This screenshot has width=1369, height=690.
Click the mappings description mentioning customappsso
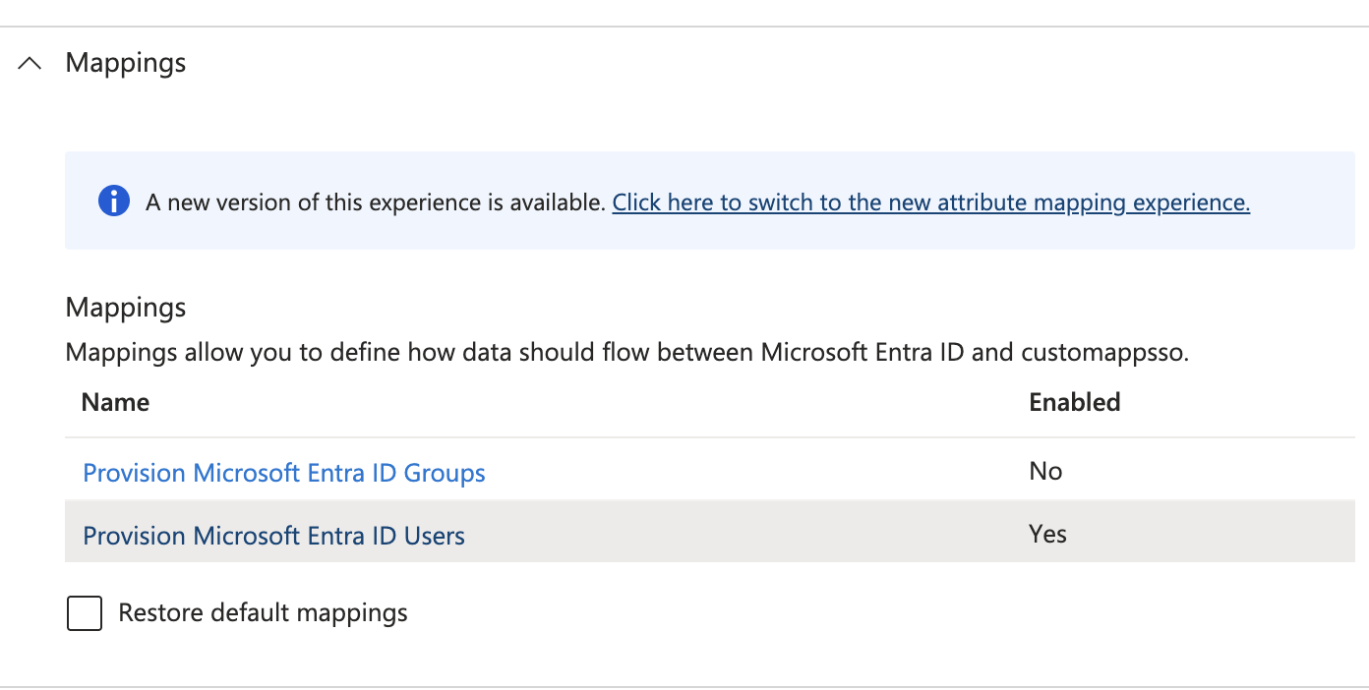point(627,352)
